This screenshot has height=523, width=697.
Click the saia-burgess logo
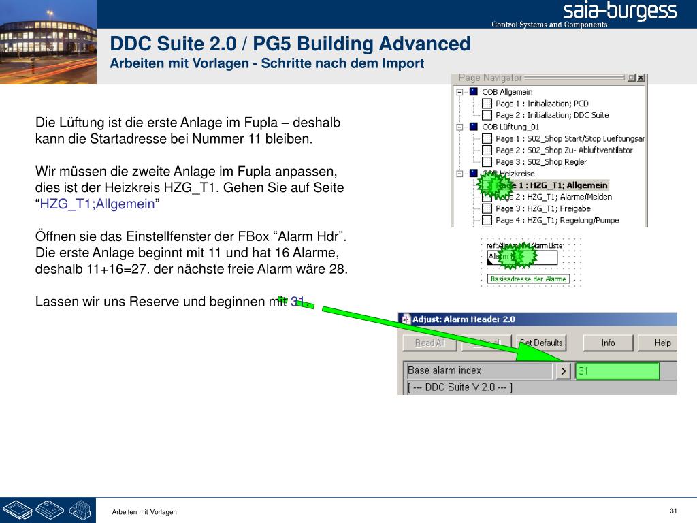620,10
